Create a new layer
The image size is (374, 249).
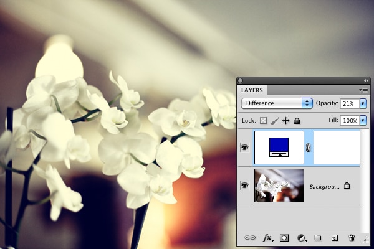[x=335, y=238]
